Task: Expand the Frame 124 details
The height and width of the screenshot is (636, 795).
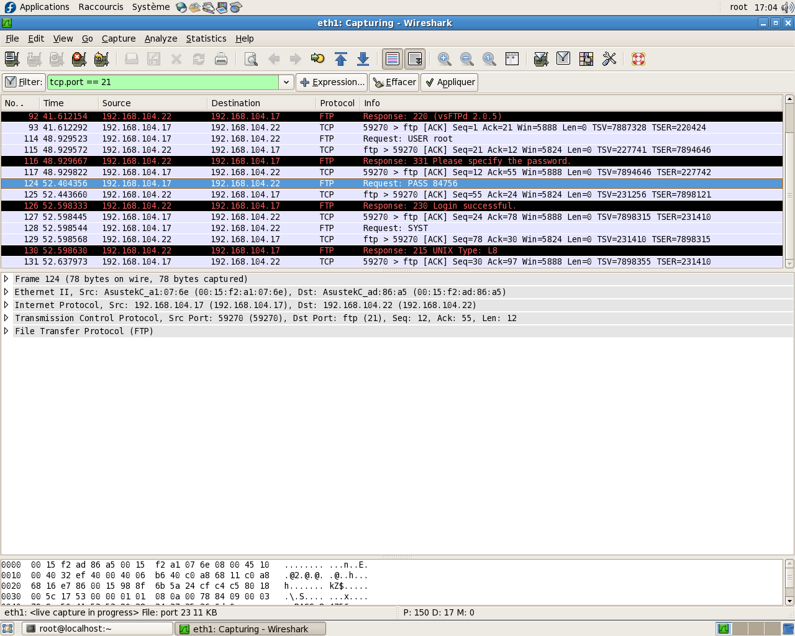Action: pos(6,279)
